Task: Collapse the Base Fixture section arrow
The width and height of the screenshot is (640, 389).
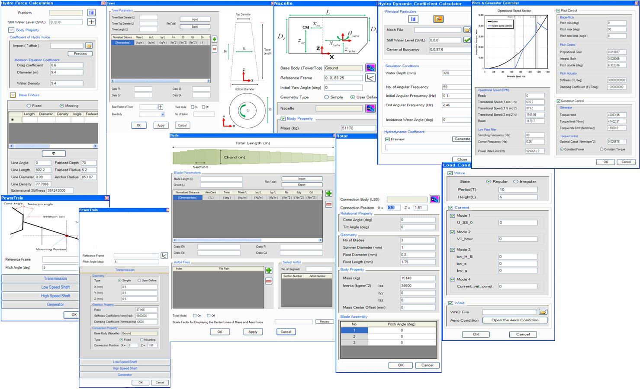Action: (13, 95)
